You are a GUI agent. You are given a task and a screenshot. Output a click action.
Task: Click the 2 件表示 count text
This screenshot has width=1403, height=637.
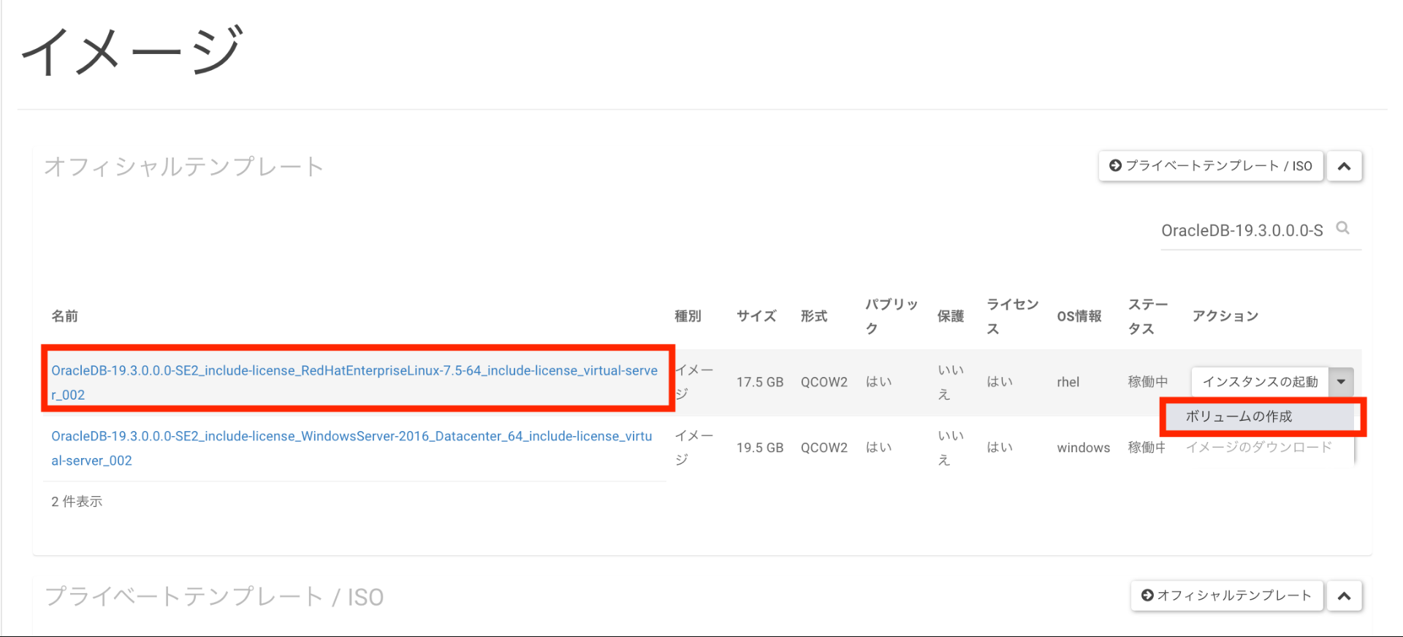(x=77, y=501)
